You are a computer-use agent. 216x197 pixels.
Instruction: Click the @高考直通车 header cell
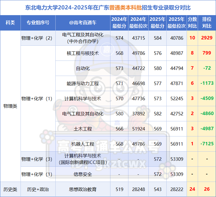tap(83, 23)
